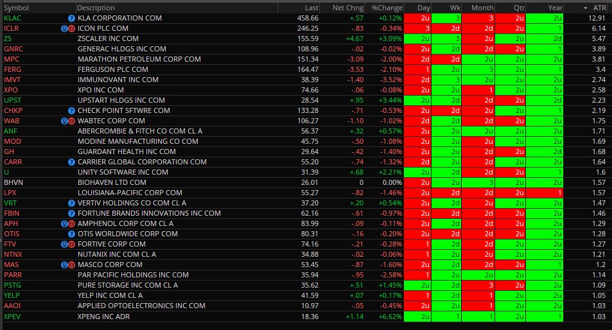The width and height of the screenshot is (612, 330).
Task: Click the green Wk cell in XPEV row
Action: tap(446, 317)
